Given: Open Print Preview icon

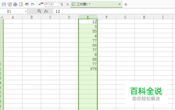Looking at the screenshot, I should pos(21,4).
